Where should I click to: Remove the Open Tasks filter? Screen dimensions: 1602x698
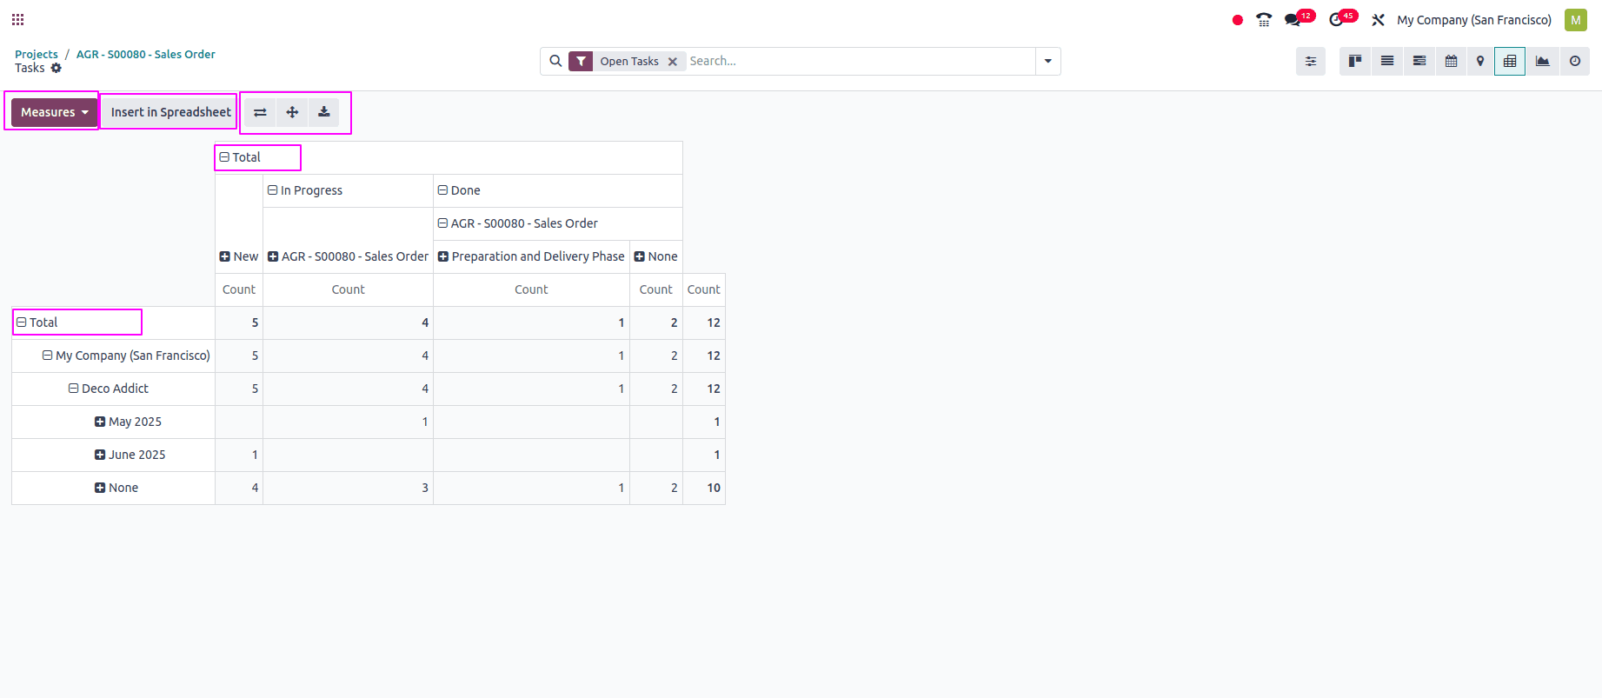click(672, 62)
